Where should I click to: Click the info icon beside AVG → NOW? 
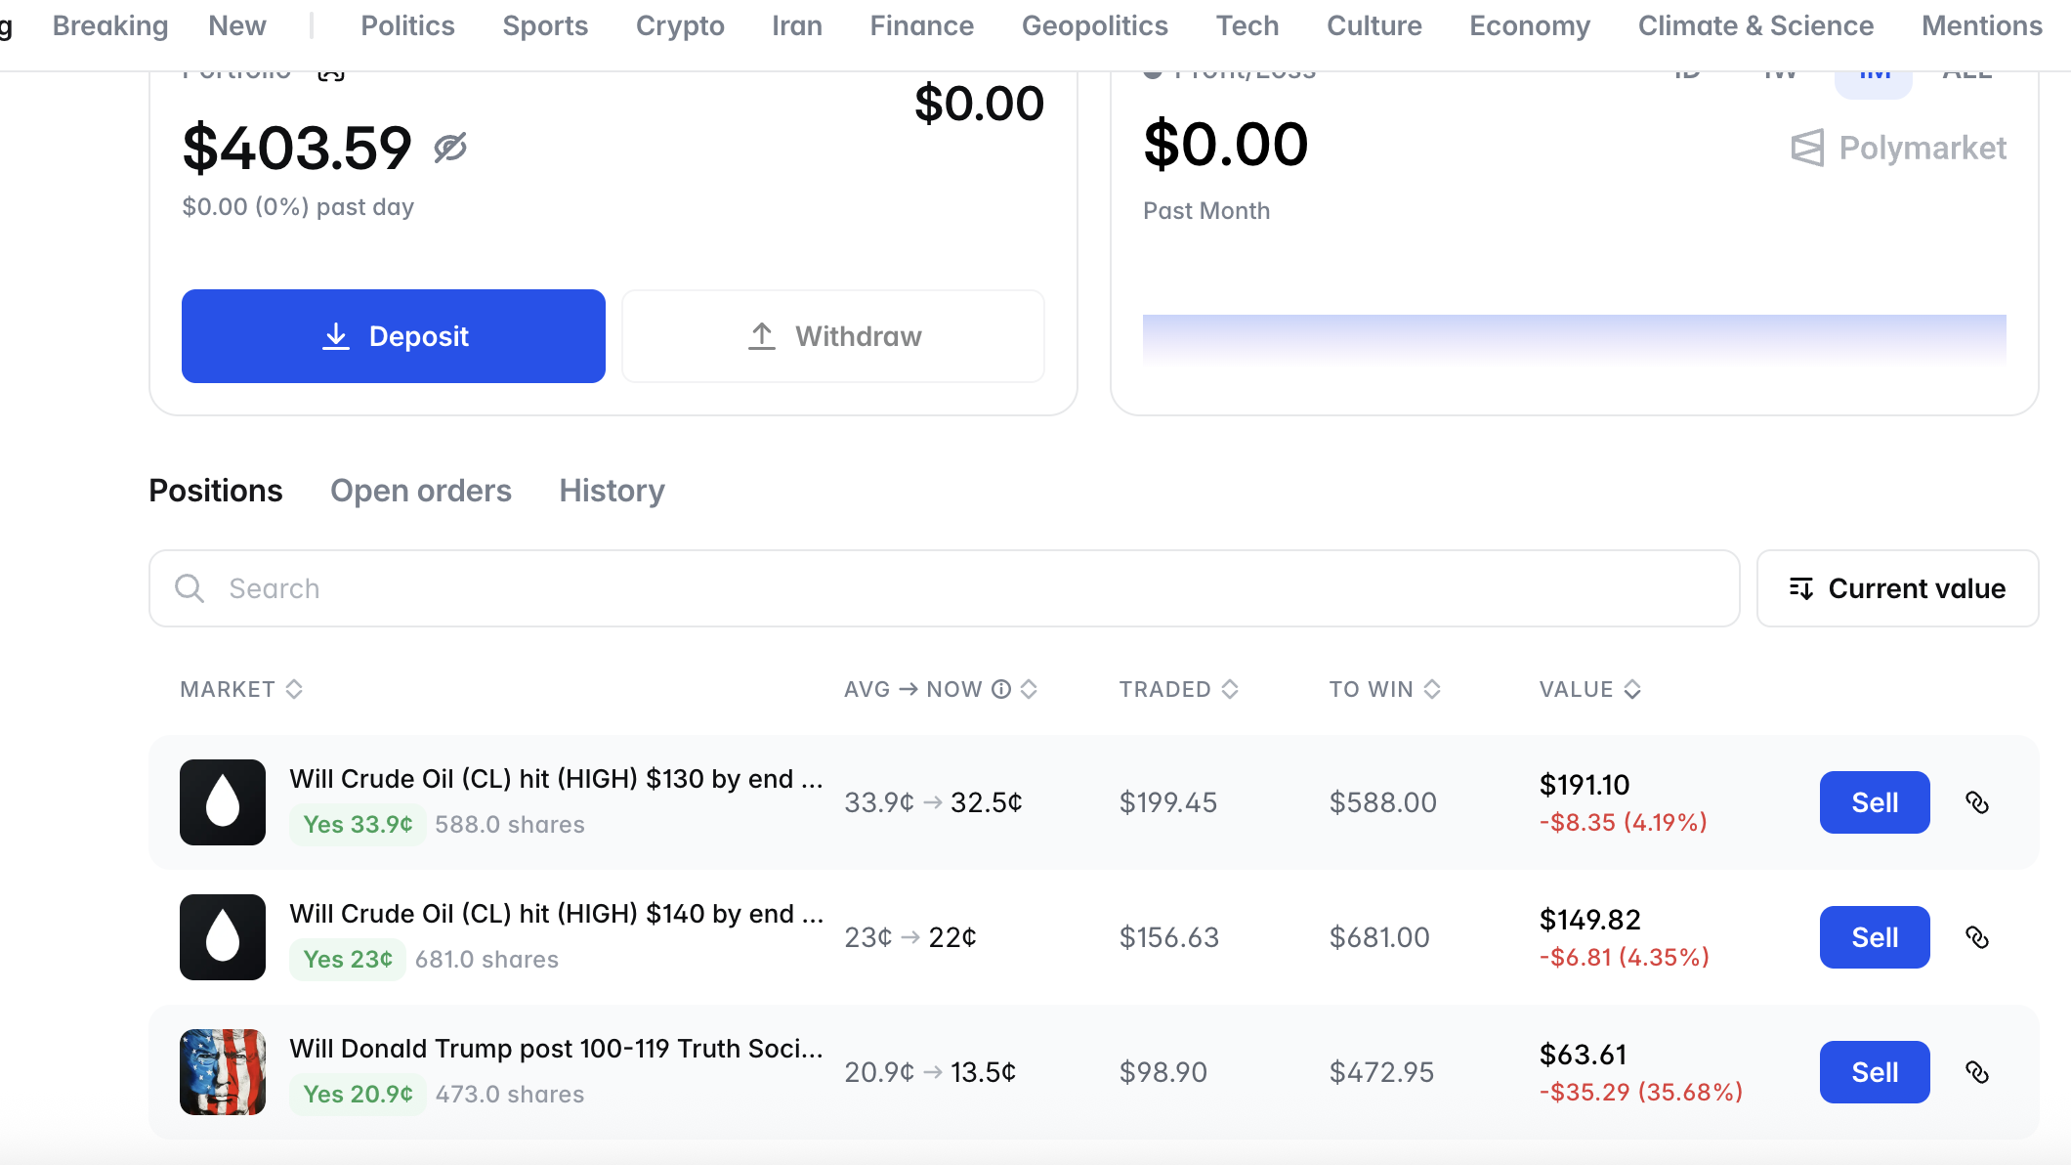click(1001, 689)
